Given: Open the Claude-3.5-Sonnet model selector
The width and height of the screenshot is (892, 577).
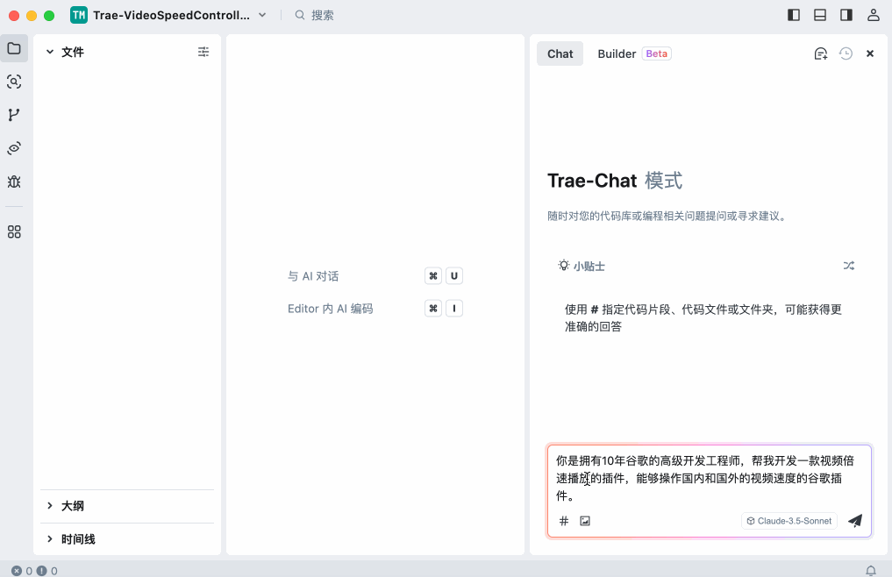Looking at the screenshot, I should [788, 520].
